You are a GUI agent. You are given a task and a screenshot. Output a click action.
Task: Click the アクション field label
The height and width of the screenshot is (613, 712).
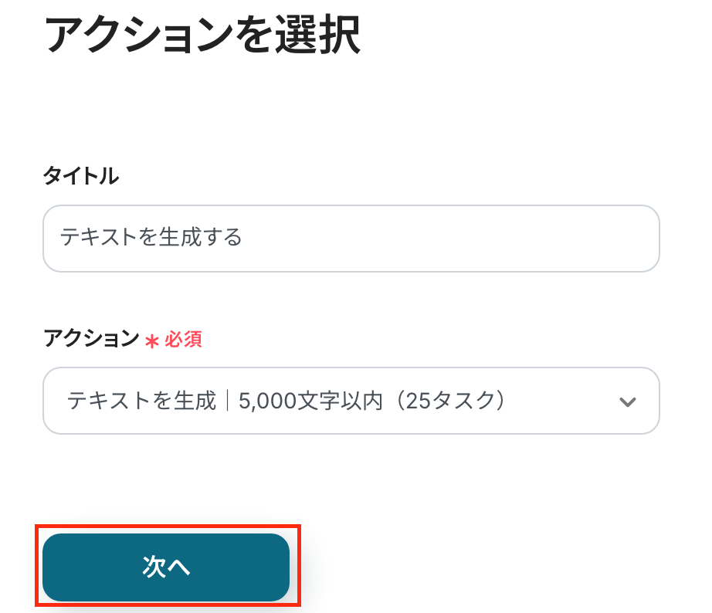coord(91,339)
